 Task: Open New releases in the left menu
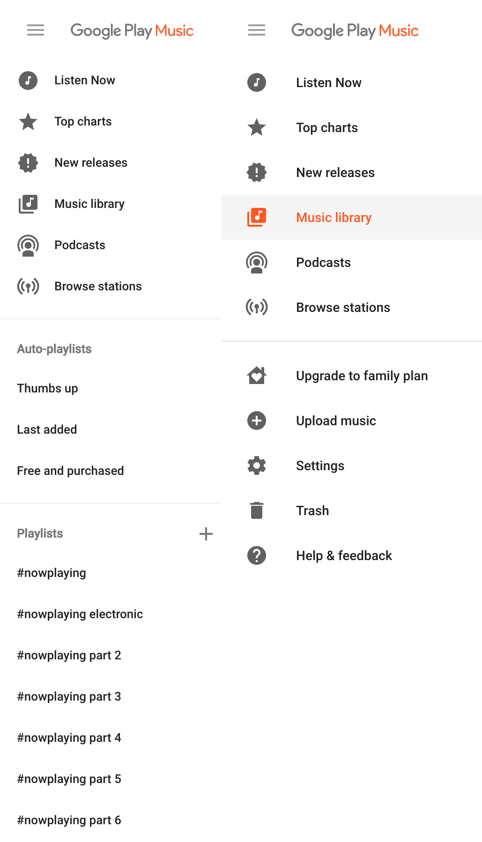(91, 162)
